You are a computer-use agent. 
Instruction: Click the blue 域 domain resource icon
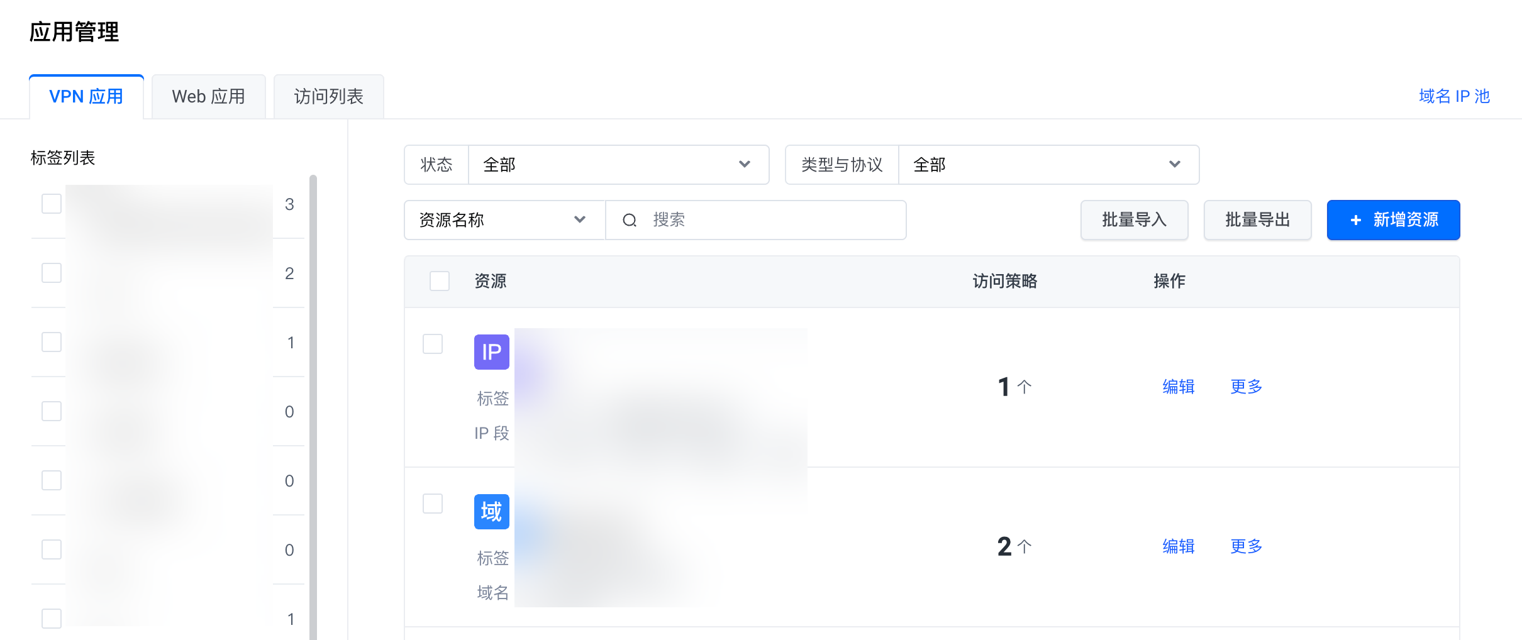coord(491,512)
